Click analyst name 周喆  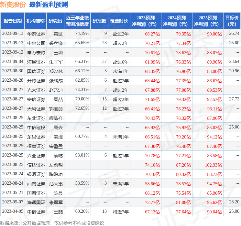[58, 99]
